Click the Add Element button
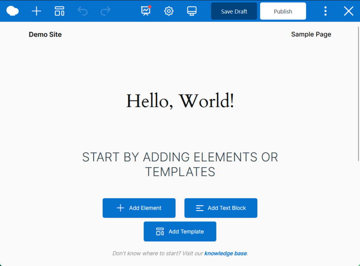 [x=139, y=208]
